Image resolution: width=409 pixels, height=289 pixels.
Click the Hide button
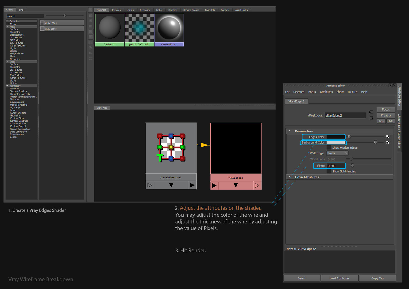(391, 121)
